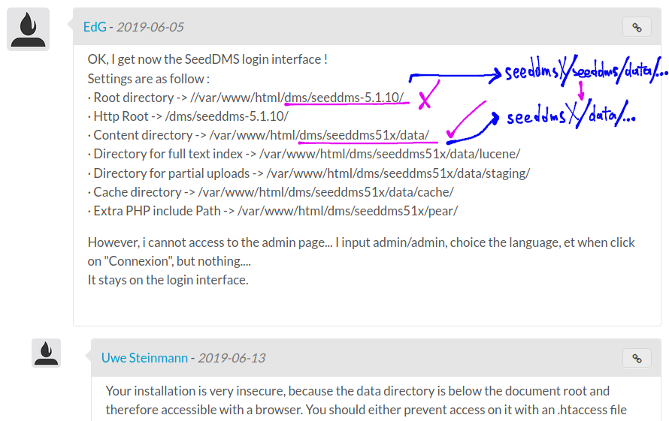This screenshot has height=421, width=669.
Task: Click the Cache directory path line
Action: [x=271, y=192]
